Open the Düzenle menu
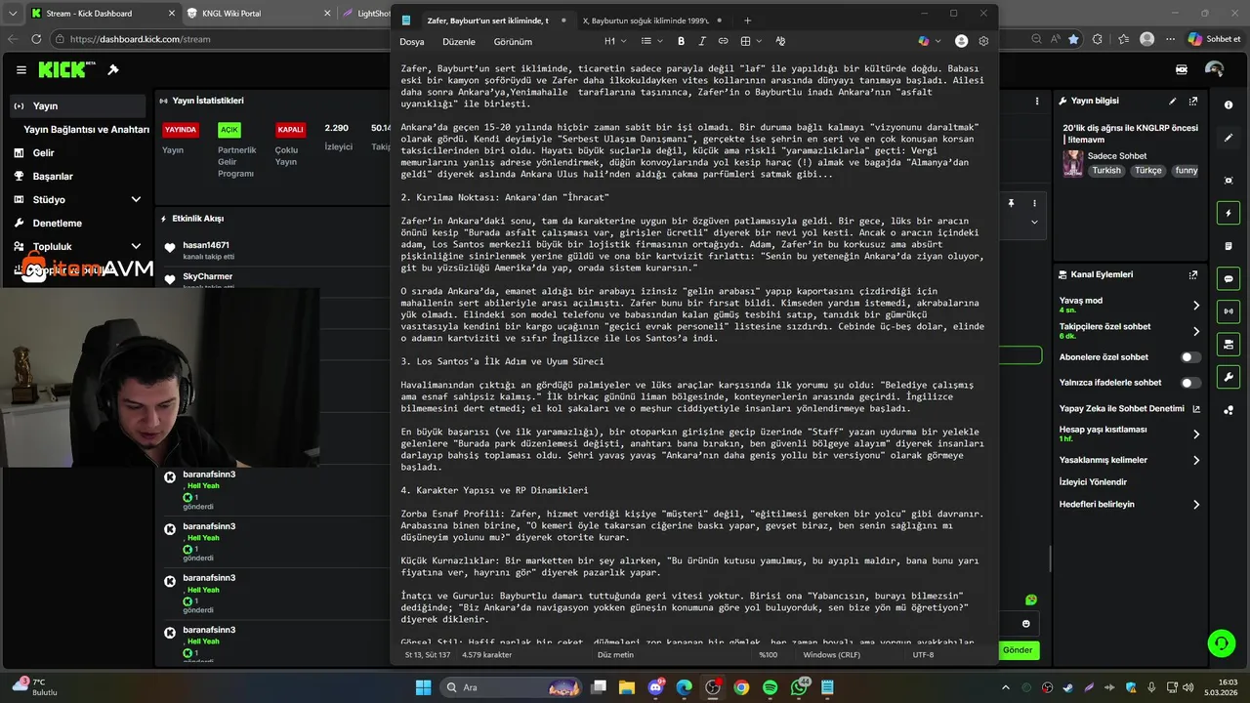The image size is (1250, 703). tap(459, 42)
